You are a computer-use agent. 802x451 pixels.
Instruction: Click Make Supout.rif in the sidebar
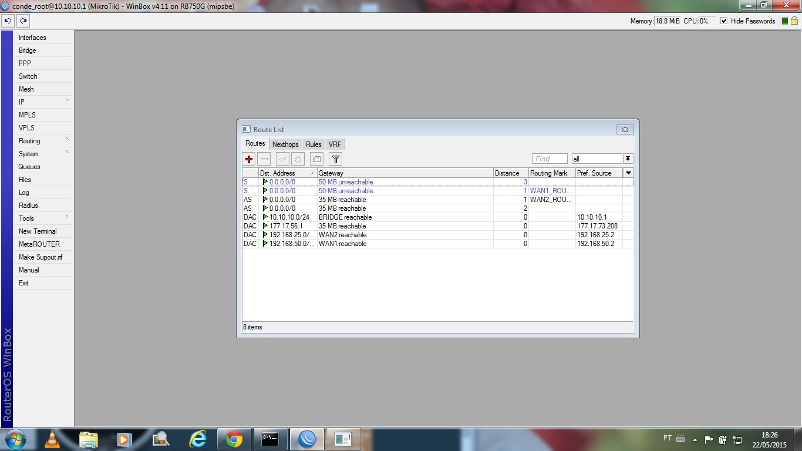coord(44,257)
